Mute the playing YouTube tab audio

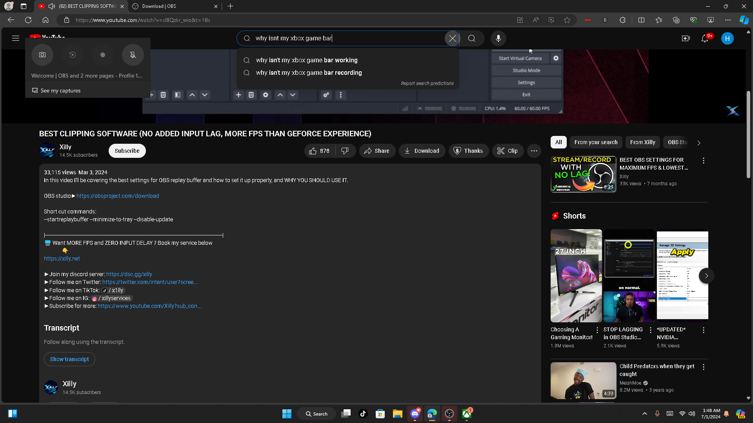(52, 6)
